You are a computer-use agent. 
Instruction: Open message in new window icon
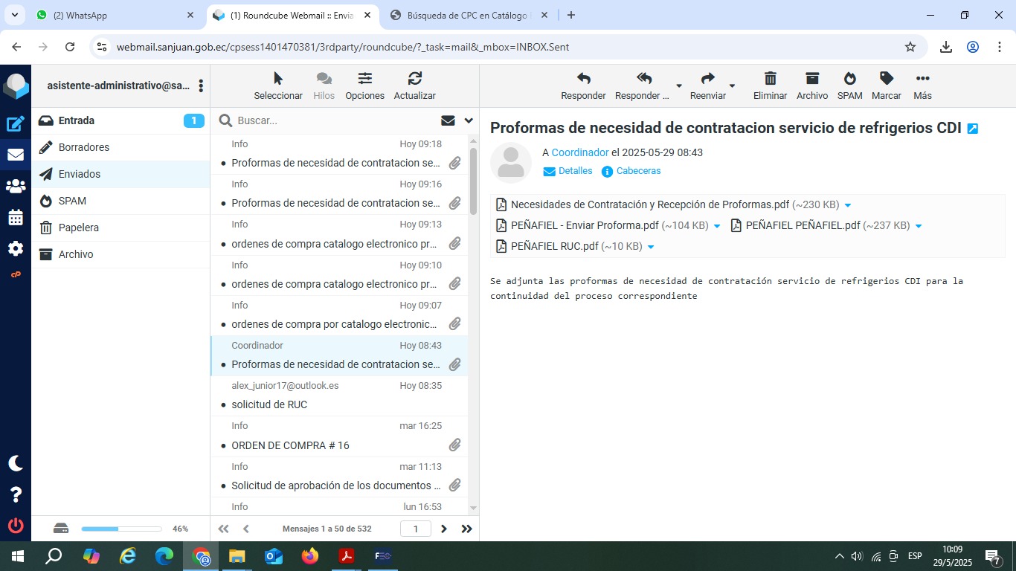coord(972,129)
